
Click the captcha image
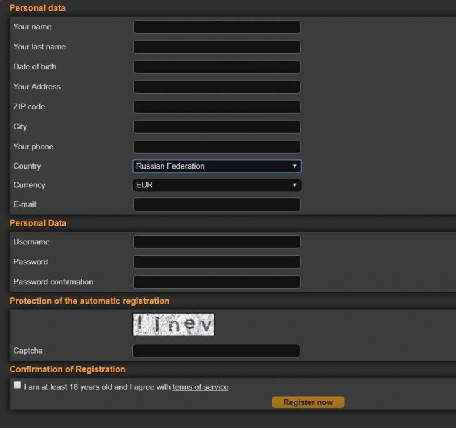pos(173,324)
